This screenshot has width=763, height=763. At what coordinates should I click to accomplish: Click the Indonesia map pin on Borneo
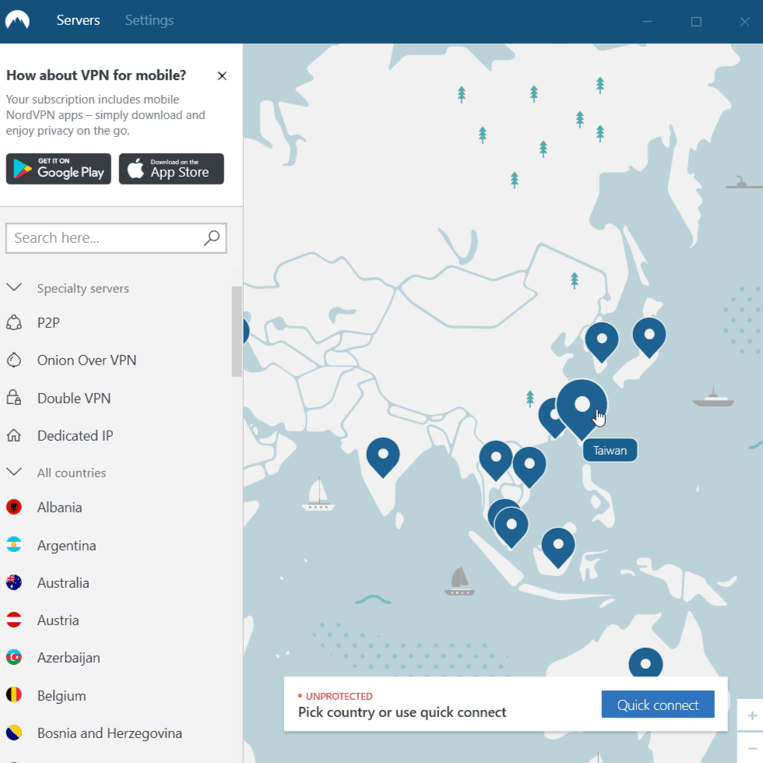click(558, 547)
